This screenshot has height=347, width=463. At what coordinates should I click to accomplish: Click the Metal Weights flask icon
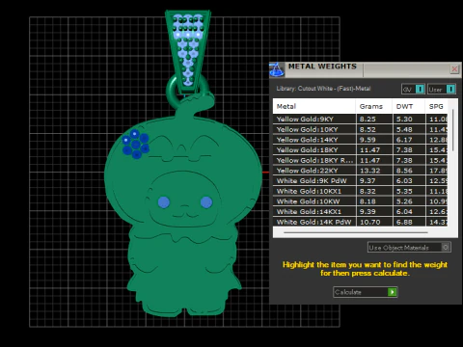tap(277, 69)
